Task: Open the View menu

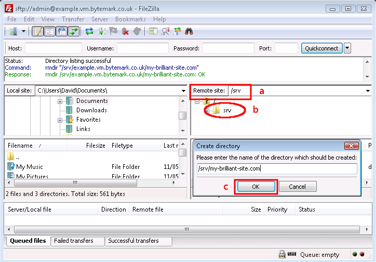Action: tap(48, 19)
